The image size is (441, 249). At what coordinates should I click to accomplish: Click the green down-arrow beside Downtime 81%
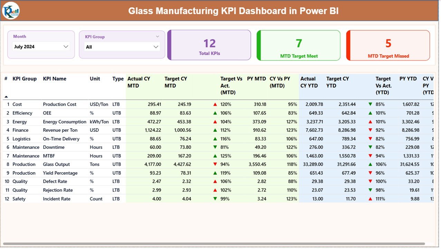pos(215,147)
